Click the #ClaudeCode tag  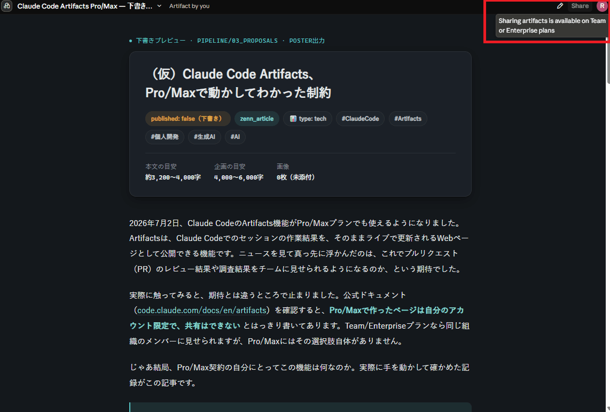pyautogui.click(x=360, y=119)
